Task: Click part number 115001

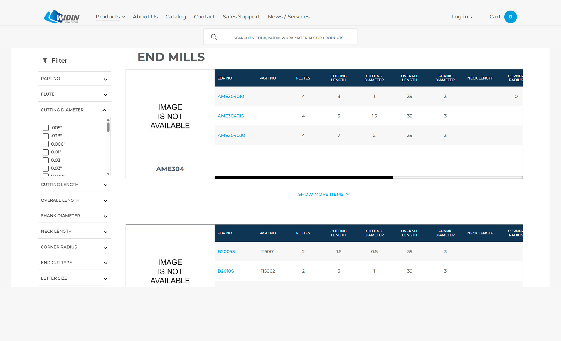Action: click(x=268, y=251)
